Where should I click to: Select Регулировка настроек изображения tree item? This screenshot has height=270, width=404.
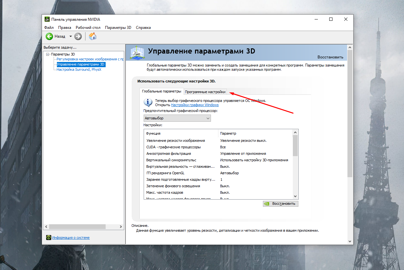tap(90, 59)
